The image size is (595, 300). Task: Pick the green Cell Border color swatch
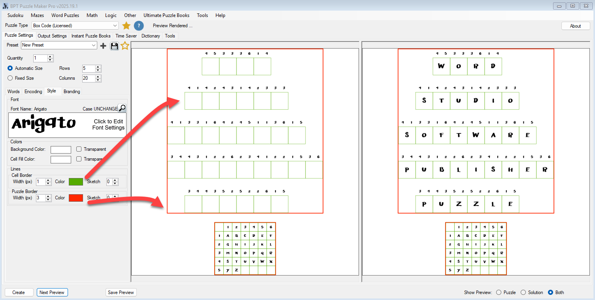tap(76, 182)
